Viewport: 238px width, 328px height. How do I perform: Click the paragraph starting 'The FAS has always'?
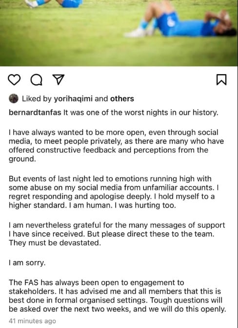coord(118,296)
